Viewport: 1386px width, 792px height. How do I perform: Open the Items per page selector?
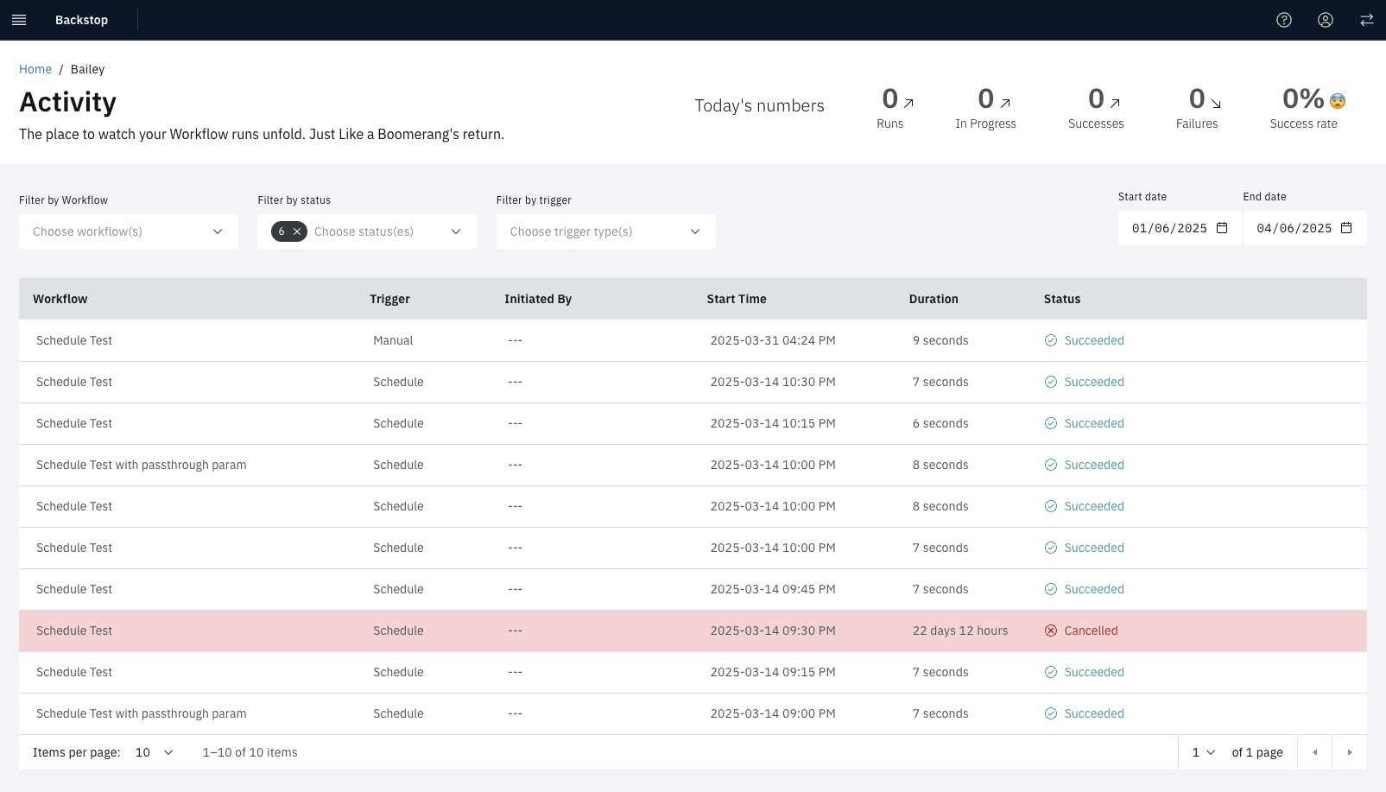pyautogui.click(x=155, y=752)
